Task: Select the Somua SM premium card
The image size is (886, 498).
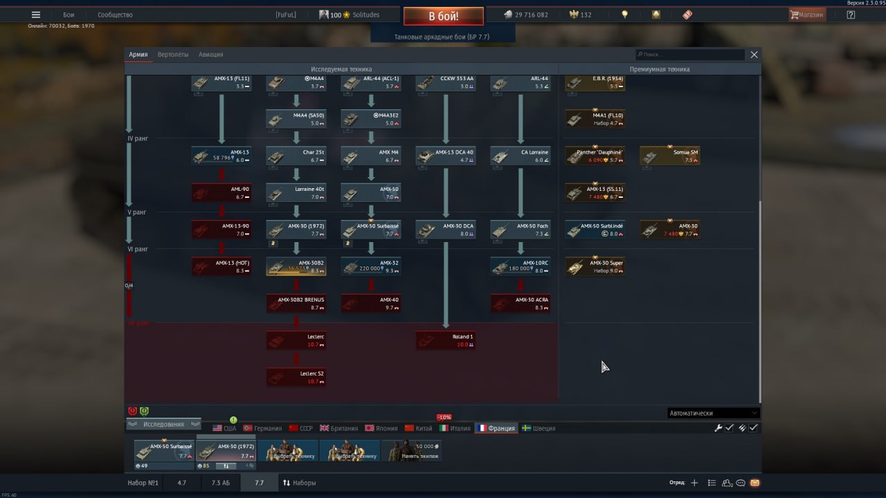Action: click(x=670, y=156)
